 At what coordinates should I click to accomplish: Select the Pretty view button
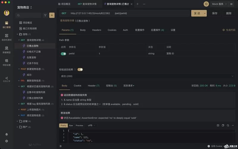[x=63, y=125]
